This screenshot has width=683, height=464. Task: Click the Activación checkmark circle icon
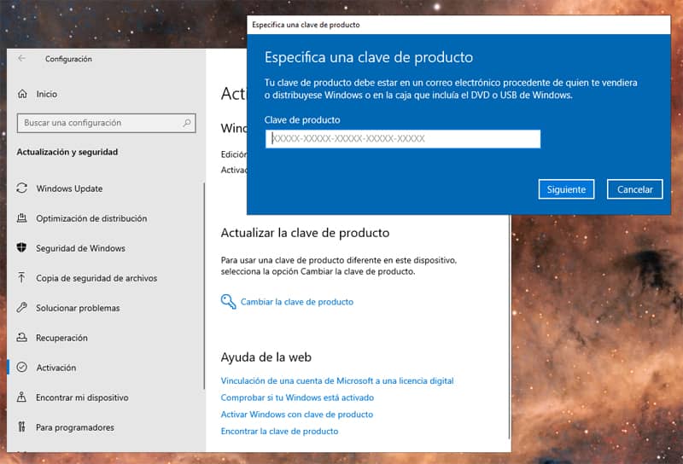(22, 368)
